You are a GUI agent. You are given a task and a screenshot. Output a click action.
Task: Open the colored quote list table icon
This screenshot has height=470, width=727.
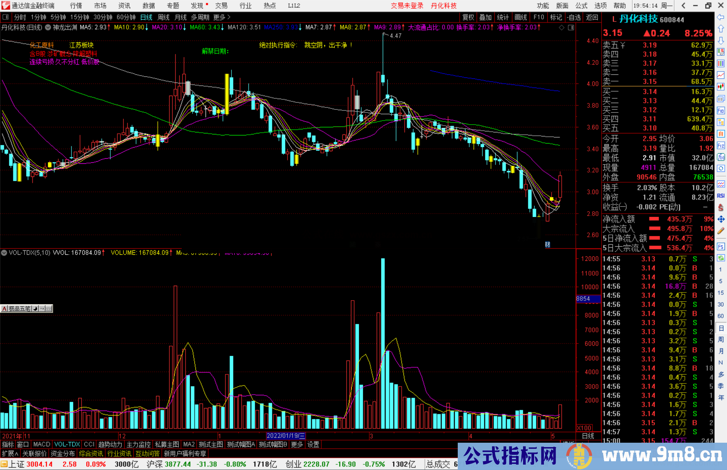(x=721, y=63)
